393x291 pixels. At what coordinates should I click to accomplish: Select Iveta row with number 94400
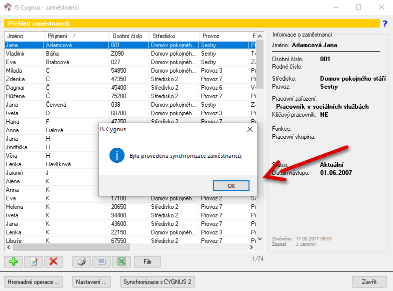click(130, 215)
